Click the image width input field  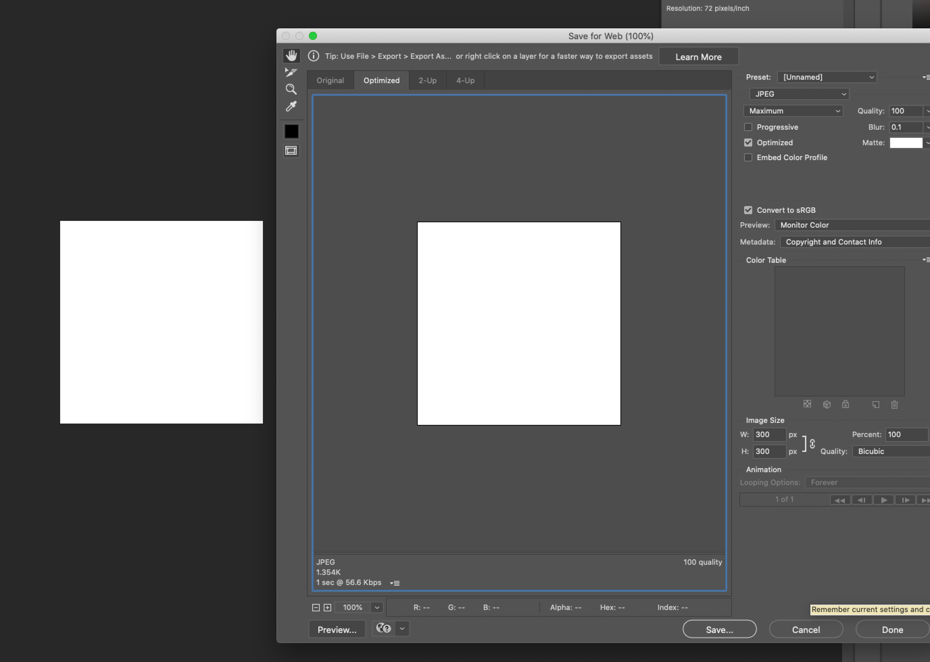point(769,434)
